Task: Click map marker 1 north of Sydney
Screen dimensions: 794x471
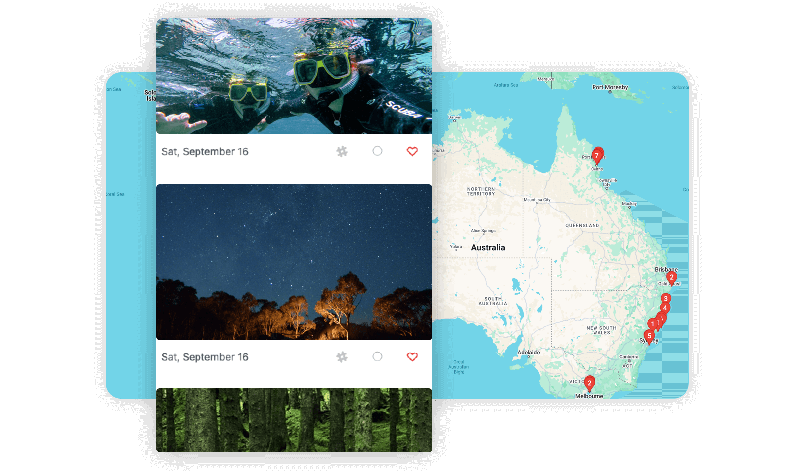Action: tap(652, 325)
